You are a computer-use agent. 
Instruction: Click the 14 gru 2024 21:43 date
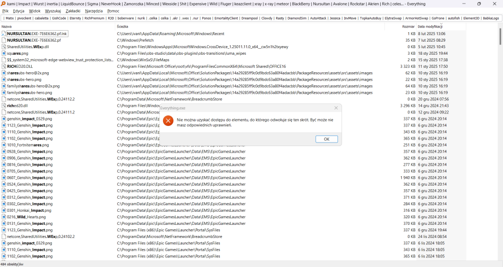434,106
